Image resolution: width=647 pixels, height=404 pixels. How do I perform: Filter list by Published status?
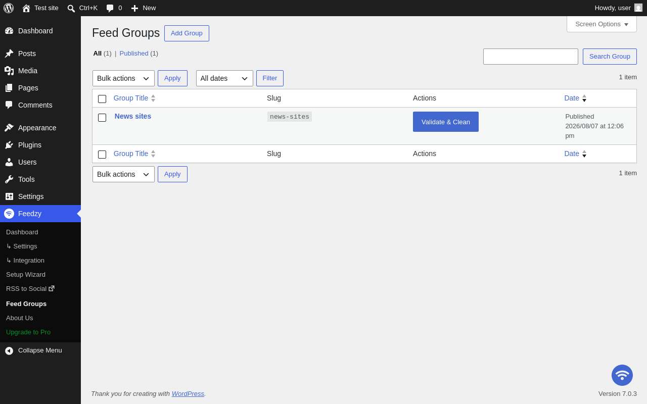[134, 53]
